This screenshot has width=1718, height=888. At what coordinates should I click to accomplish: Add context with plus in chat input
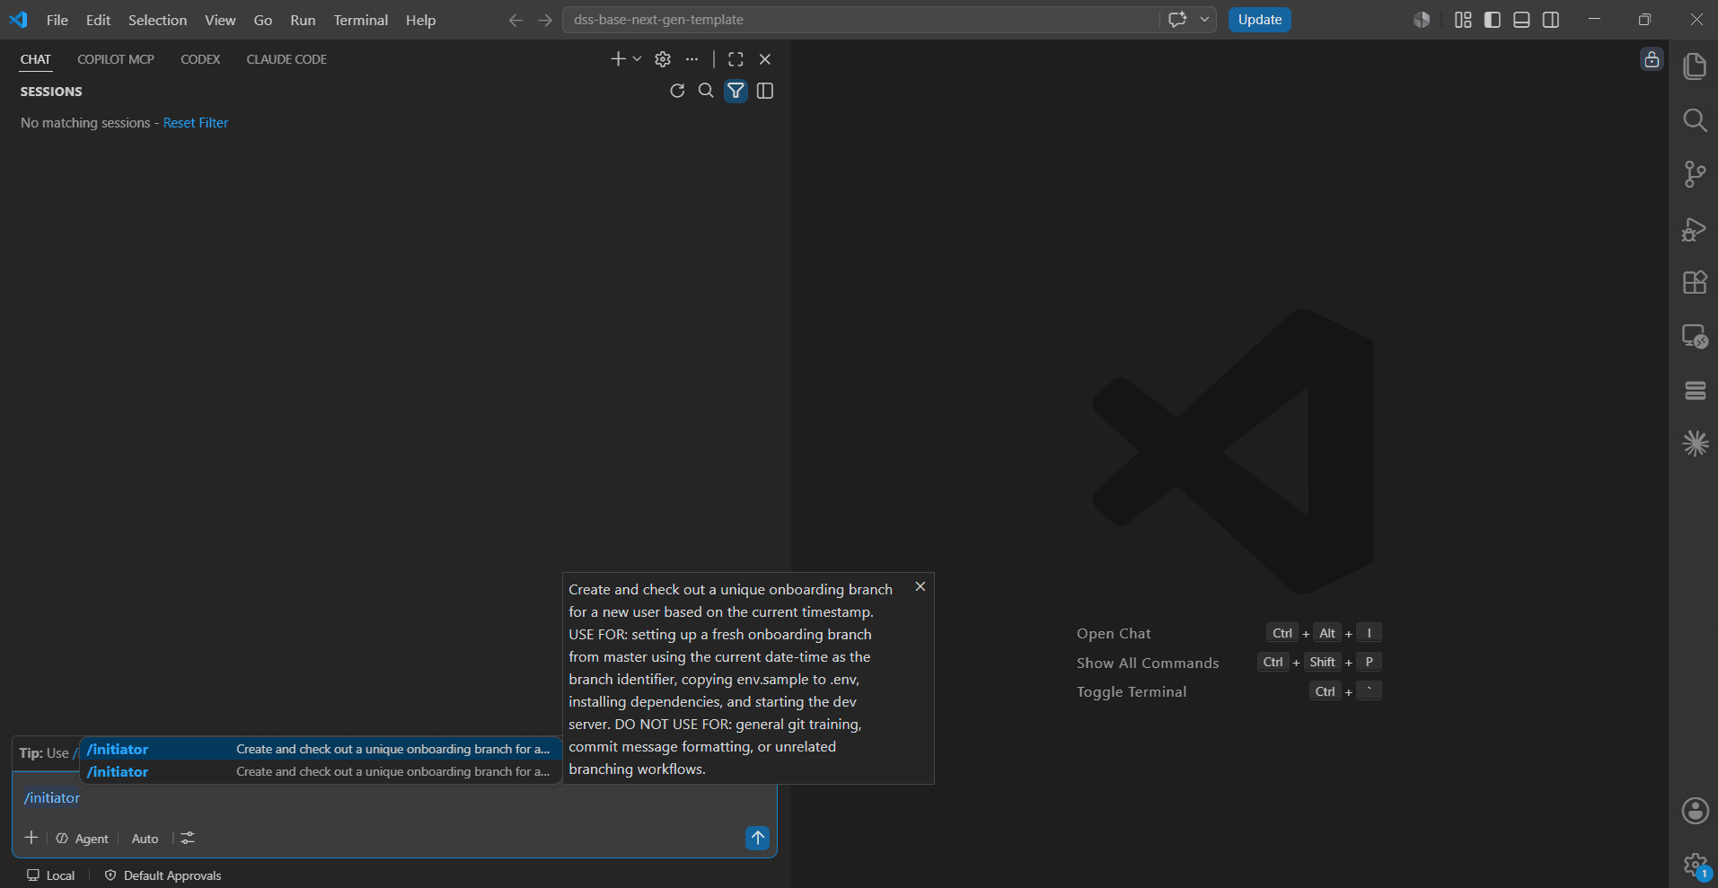(31, 838)
